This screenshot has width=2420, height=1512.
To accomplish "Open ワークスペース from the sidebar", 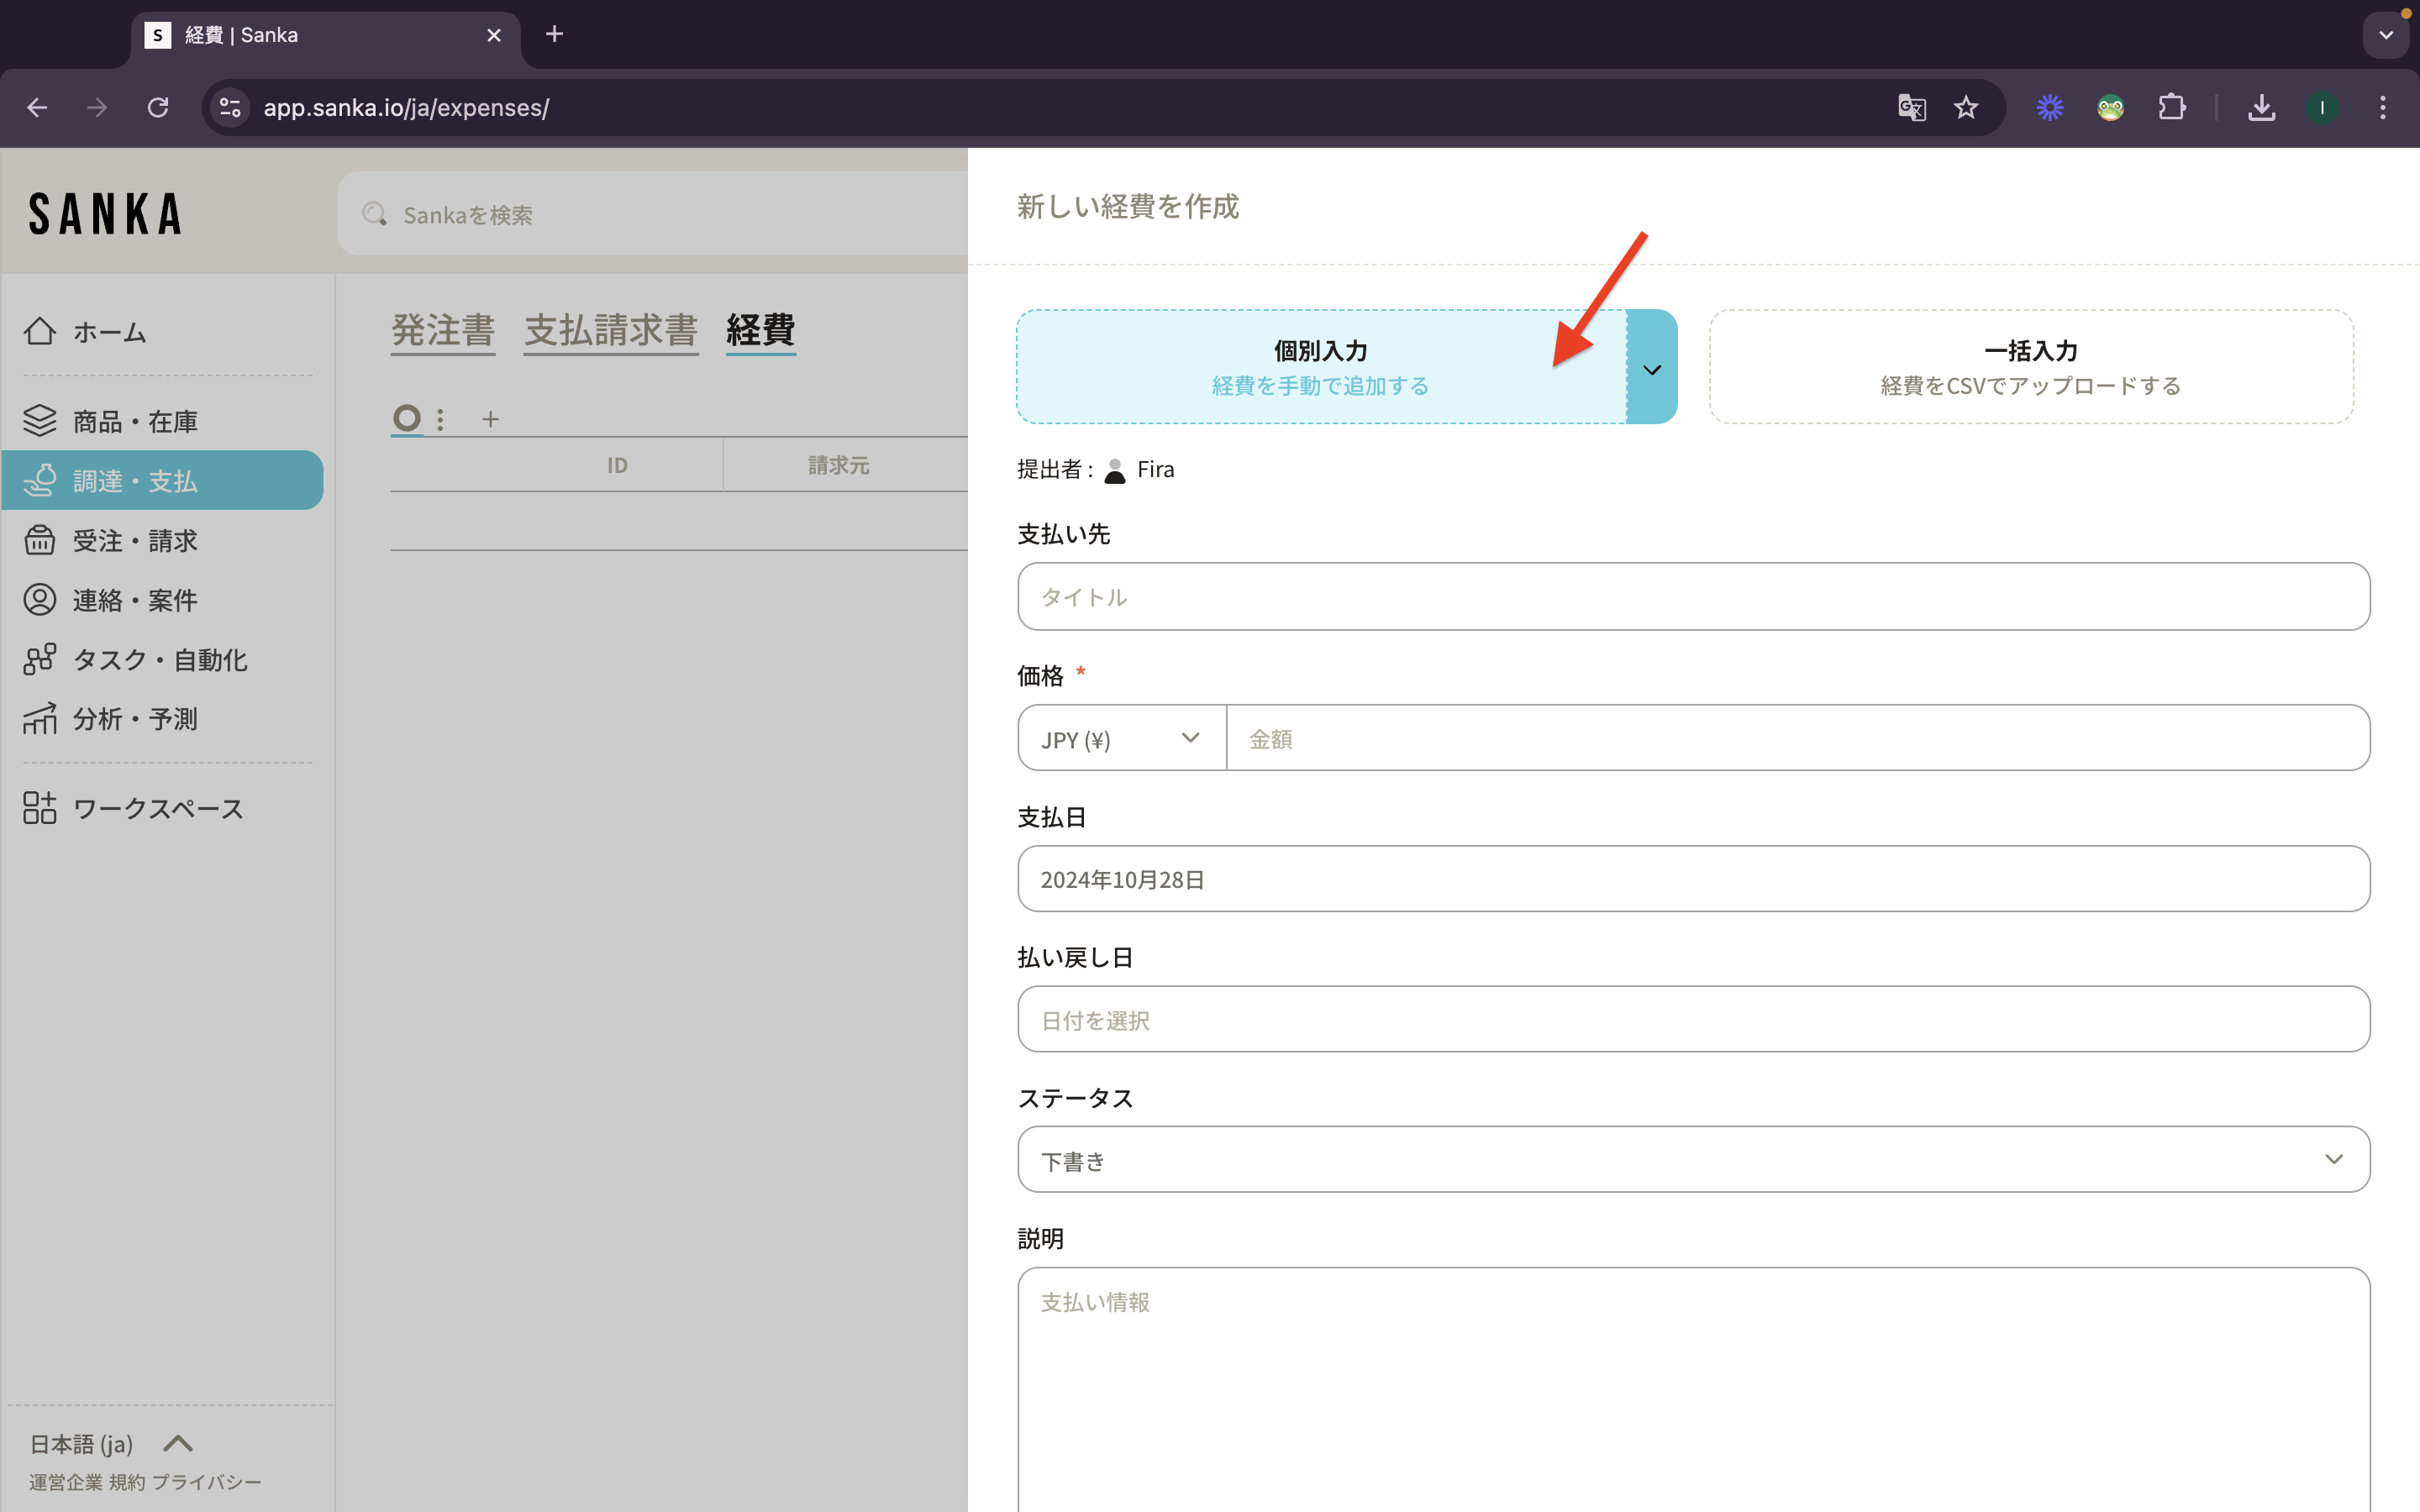I will pos(158,808).
